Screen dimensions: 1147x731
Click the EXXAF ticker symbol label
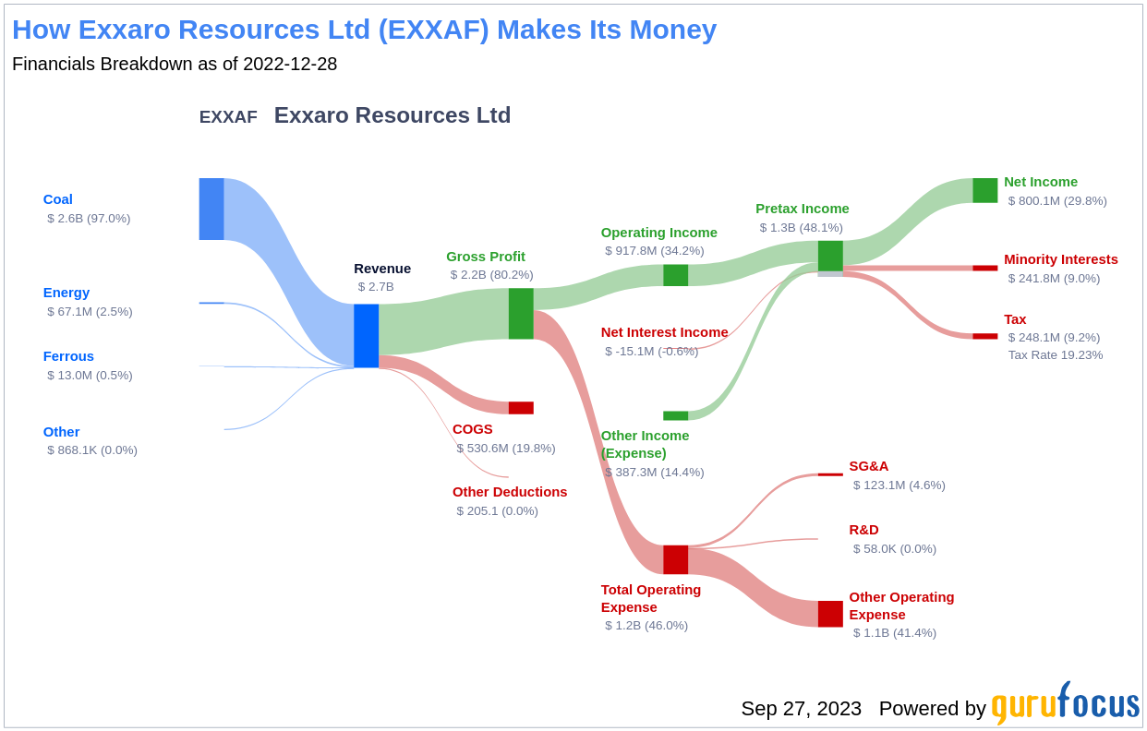point(228,117)
